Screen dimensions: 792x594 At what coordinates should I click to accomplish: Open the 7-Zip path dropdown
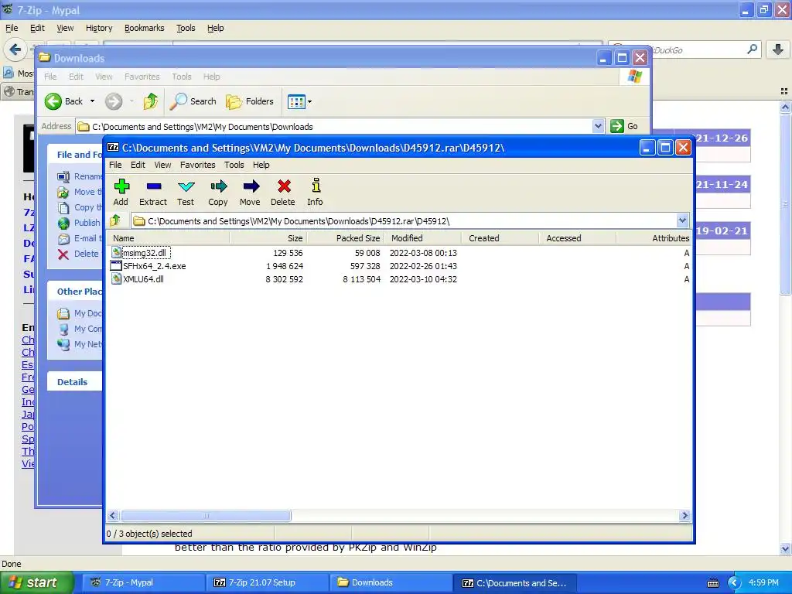(682, 220)
